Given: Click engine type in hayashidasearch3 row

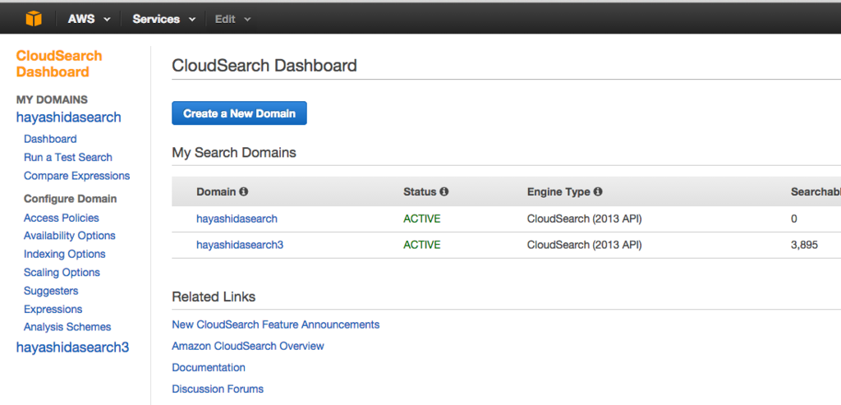Looking at the screenshot, I should click(585, 245).
